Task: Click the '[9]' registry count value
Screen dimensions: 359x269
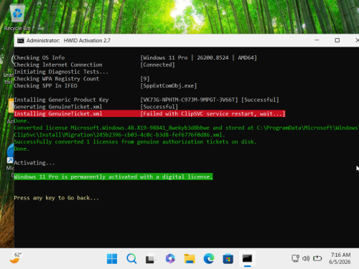Action: coord(145,79)
